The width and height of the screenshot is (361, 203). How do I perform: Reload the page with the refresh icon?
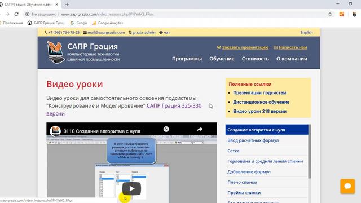coord(16,14)
